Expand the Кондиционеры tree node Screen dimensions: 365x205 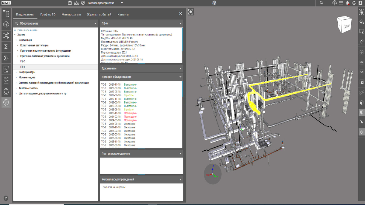16,72
